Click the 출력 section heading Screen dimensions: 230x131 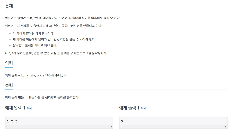pos(9,85)
